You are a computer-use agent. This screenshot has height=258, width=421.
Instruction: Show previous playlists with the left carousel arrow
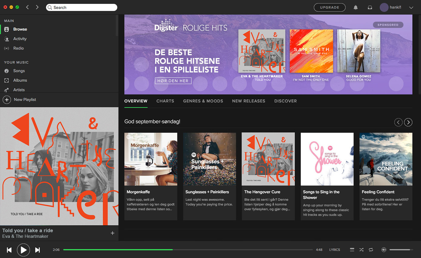[398, 122]
